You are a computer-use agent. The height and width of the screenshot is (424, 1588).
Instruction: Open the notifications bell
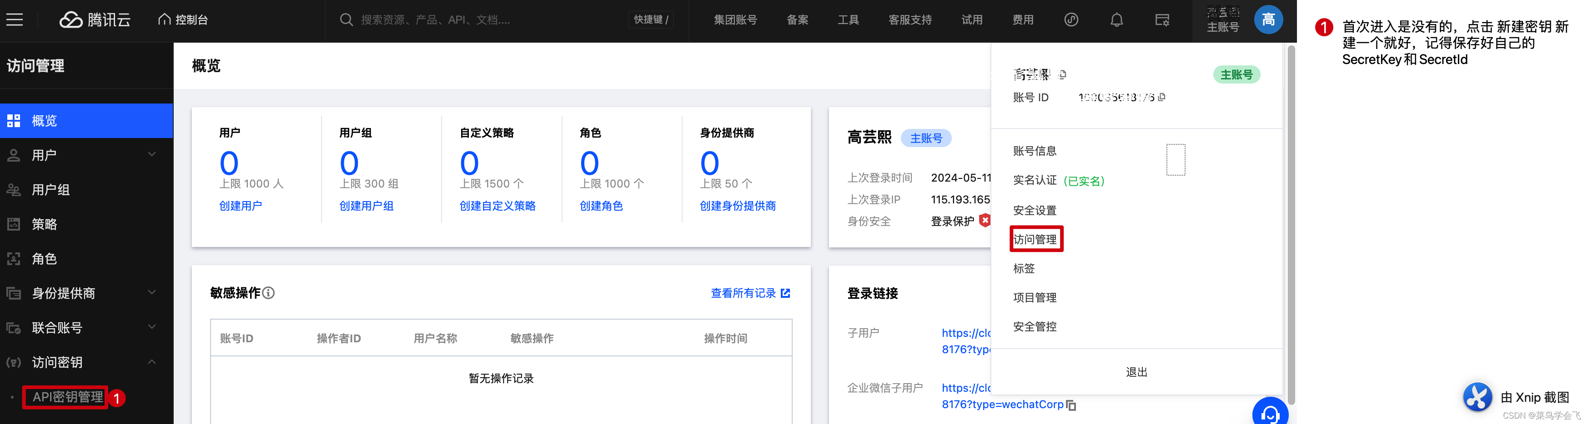point(1116,19)
